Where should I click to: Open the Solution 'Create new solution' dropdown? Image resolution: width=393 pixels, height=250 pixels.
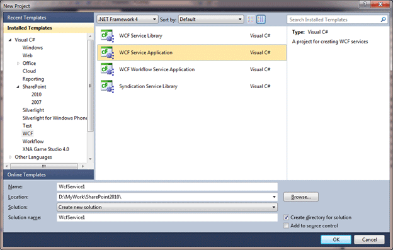(x=167, y=207)
